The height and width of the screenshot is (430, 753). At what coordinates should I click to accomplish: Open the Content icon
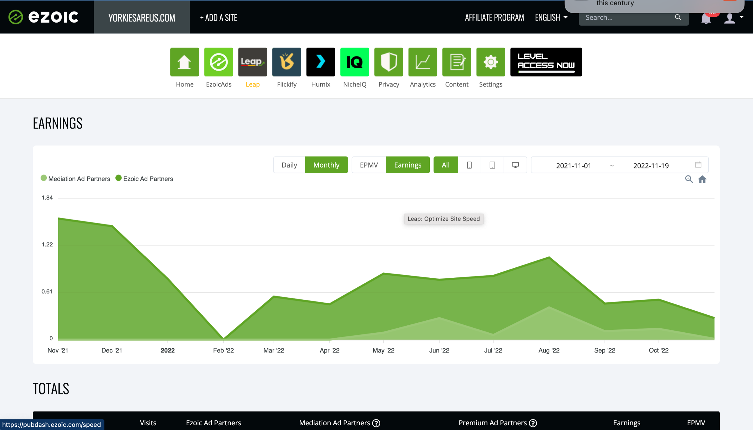coord(457,62)
